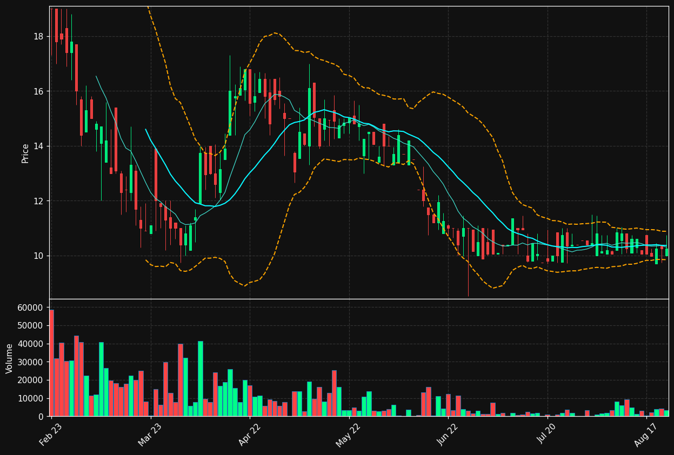Click the 'Aug 17' date label
The height and width of the screenshot is (455, 674).
(x=646, y=434)
